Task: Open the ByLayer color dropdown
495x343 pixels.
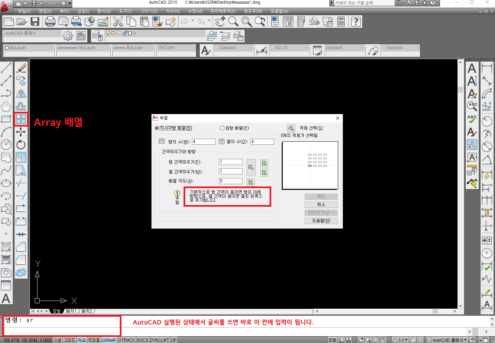Action: tap(29, 48)
